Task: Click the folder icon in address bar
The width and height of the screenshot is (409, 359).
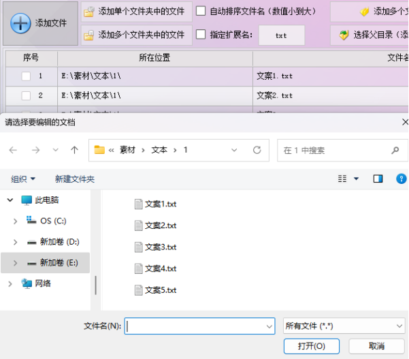Action: [x=99, y=150]
